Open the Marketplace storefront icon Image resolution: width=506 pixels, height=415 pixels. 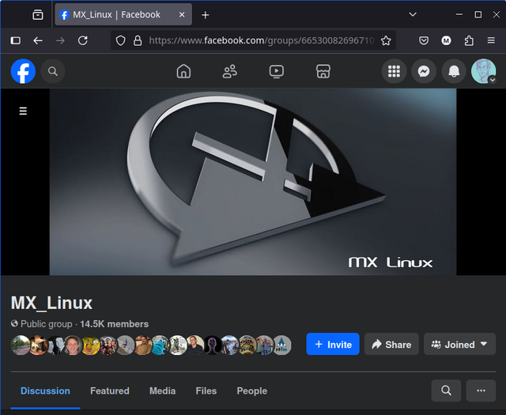323,71
